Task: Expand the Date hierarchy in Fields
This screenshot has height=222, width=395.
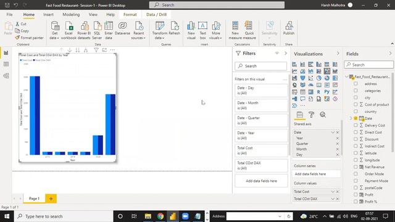Action: coord(351,118)
